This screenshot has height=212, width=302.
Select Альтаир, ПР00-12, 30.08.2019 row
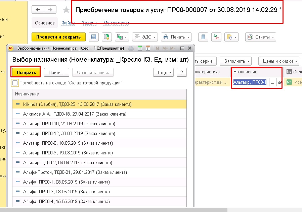99,133
